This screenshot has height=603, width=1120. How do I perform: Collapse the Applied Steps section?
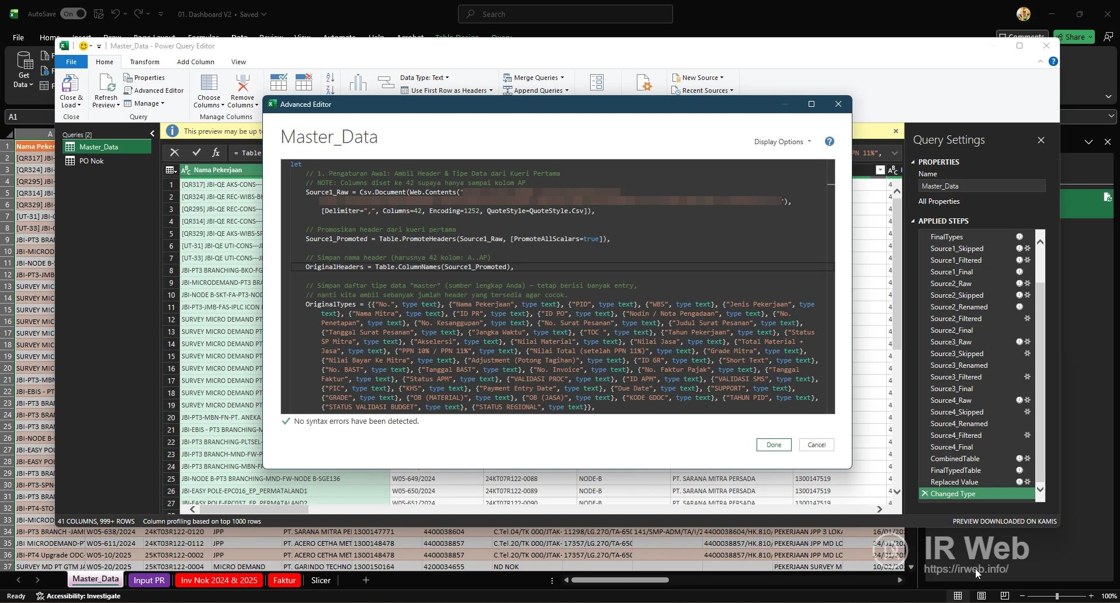(x=914, y=221)
